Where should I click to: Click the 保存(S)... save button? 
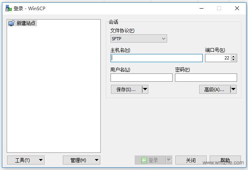coord(127,89)
